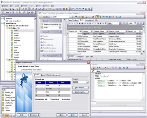This screenshot has width=147, height=118.
Task: Collapse the mysql5server tree node
Action: [2, 23]
